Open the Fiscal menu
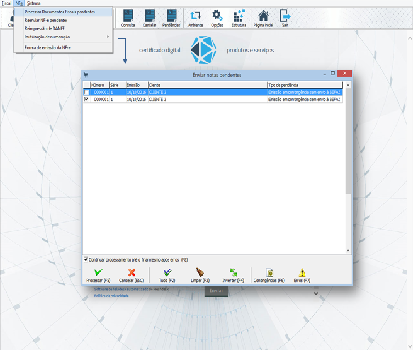This screenshot has height=350, width=413. click(x=6, y=3)
